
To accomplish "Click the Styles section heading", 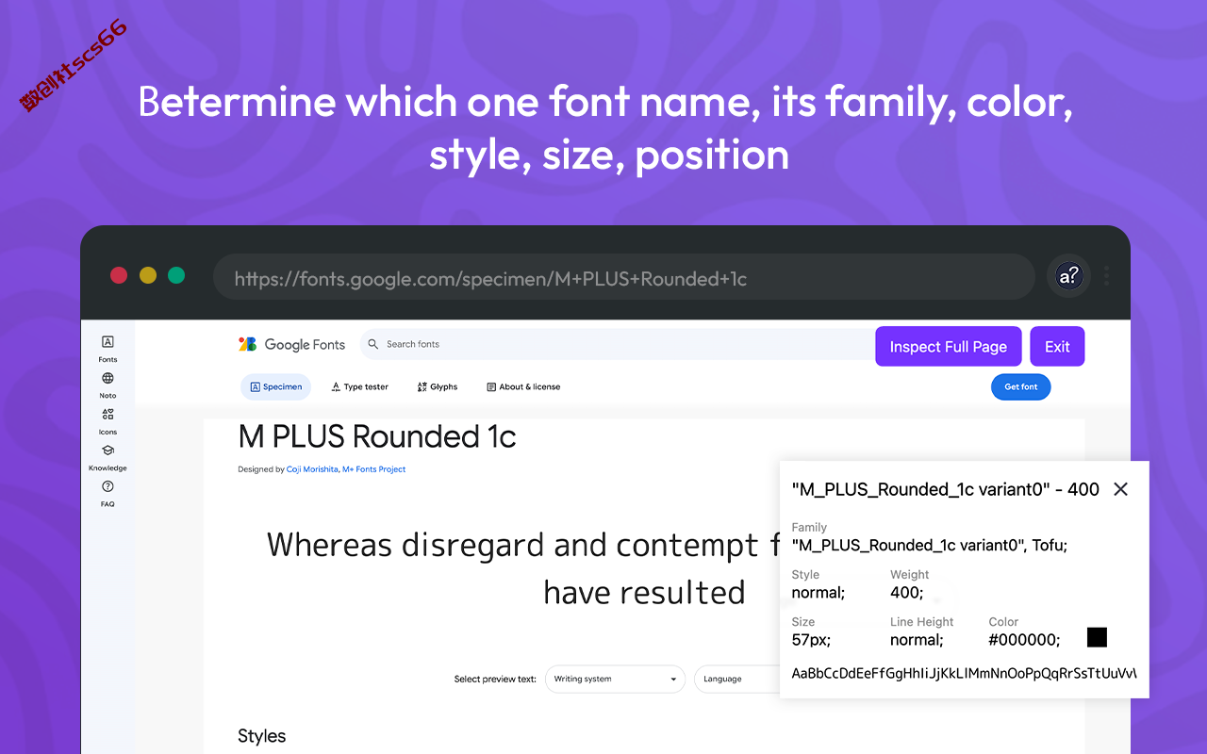I will [x=262, y=736].
